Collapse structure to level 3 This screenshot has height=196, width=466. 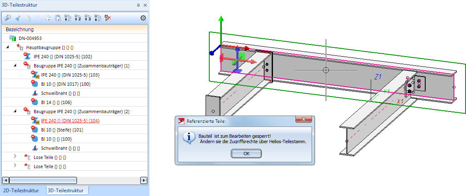point(88,18)
